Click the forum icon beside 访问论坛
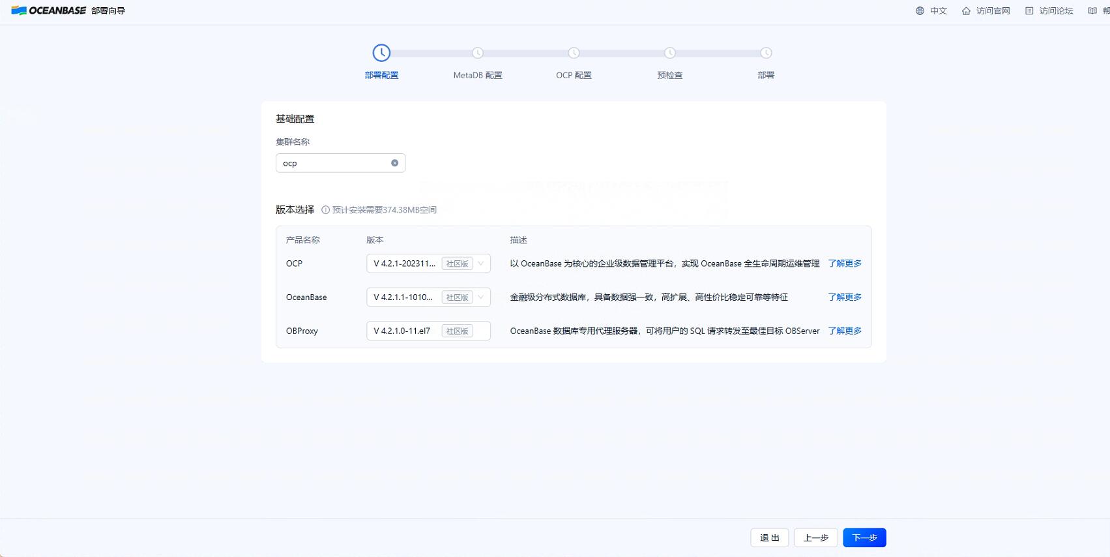Viewport: 1110px width, 557px height. coord(1029,10)
